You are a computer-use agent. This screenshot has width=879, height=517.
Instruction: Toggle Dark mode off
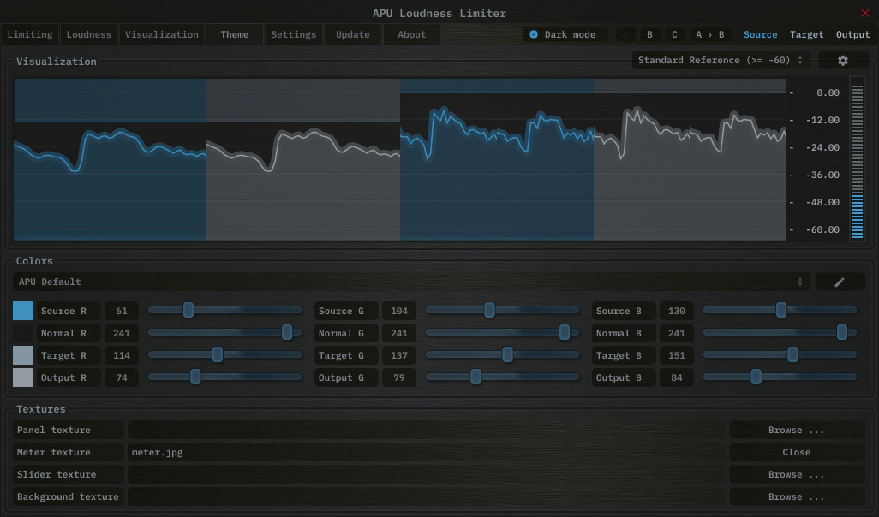(x=534, y=35)
